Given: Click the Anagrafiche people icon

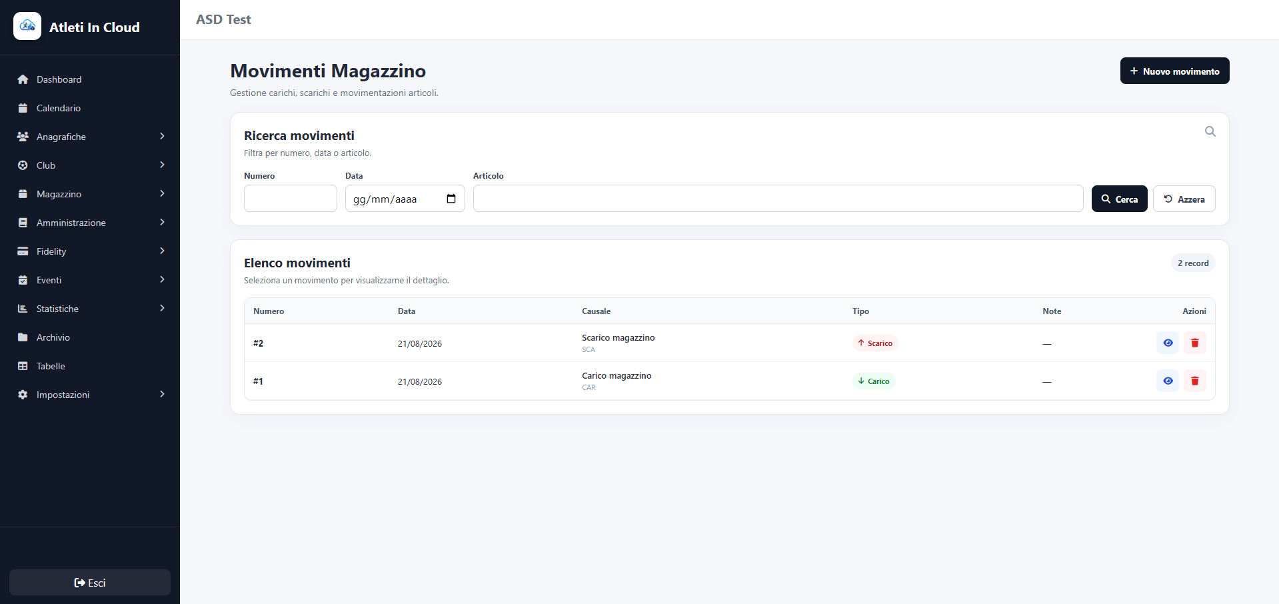Looking at the screenshot, I should point(23,137).
